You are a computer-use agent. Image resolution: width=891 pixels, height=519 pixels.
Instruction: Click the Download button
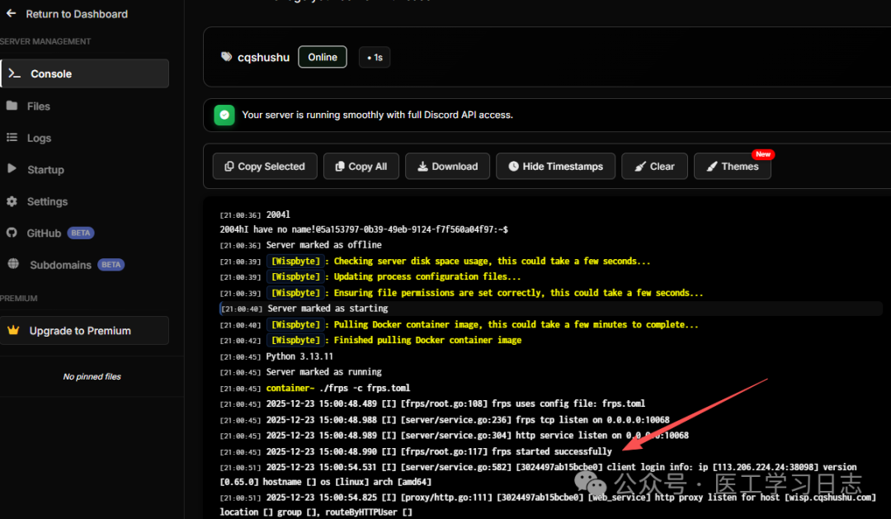tap(447, 167)
